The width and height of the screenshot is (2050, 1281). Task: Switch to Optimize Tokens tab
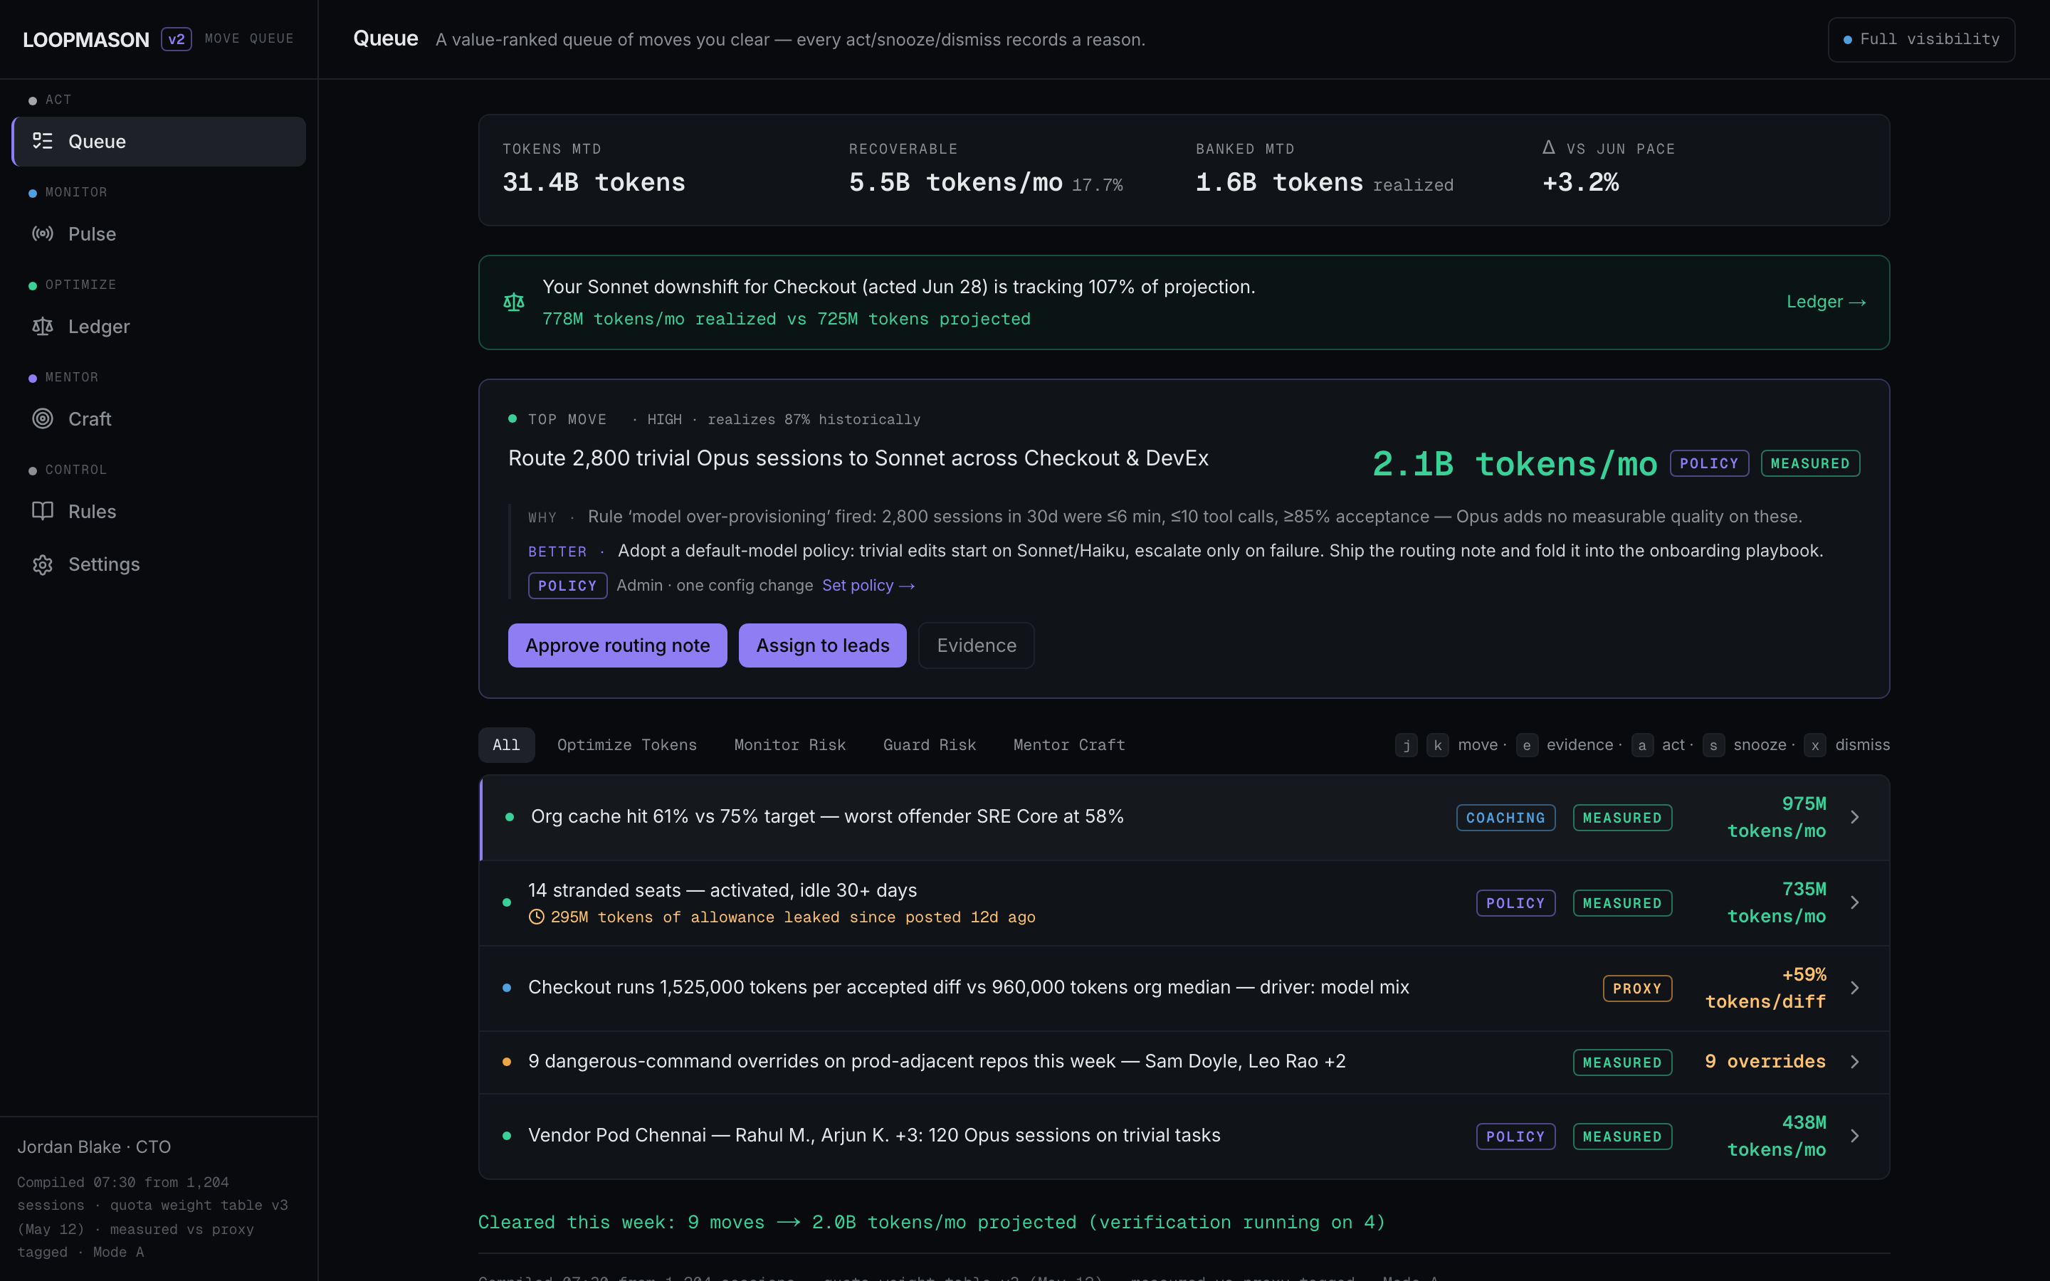(627, 744)
